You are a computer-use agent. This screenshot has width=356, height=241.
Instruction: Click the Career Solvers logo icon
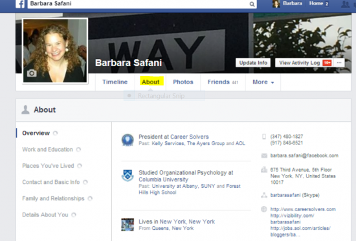click(x=128, y=140)
